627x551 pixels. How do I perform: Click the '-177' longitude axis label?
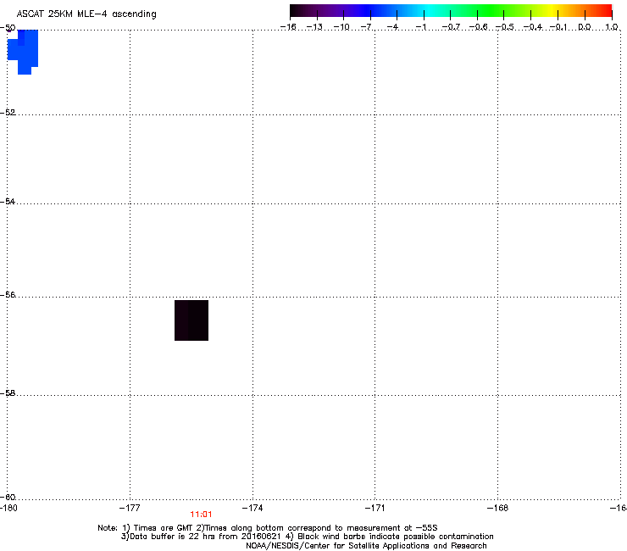(x=130, y=508)
